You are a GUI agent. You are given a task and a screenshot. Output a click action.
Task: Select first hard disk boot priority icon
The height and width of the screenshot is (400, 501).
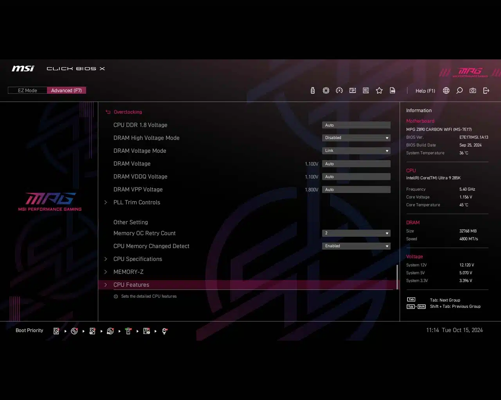(56, 331)
